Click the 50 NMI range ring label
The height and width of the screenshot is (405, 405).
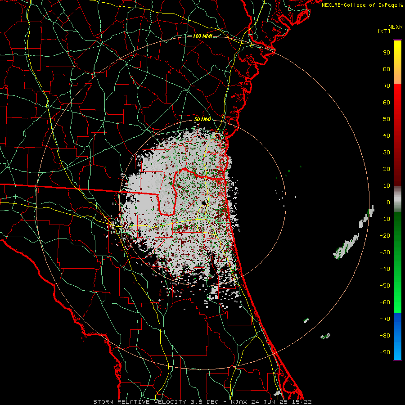[x=202, y=119]
